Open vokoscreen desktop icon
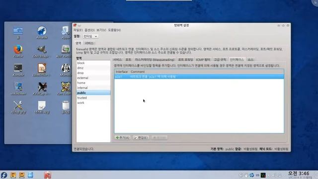 [18, 89]
